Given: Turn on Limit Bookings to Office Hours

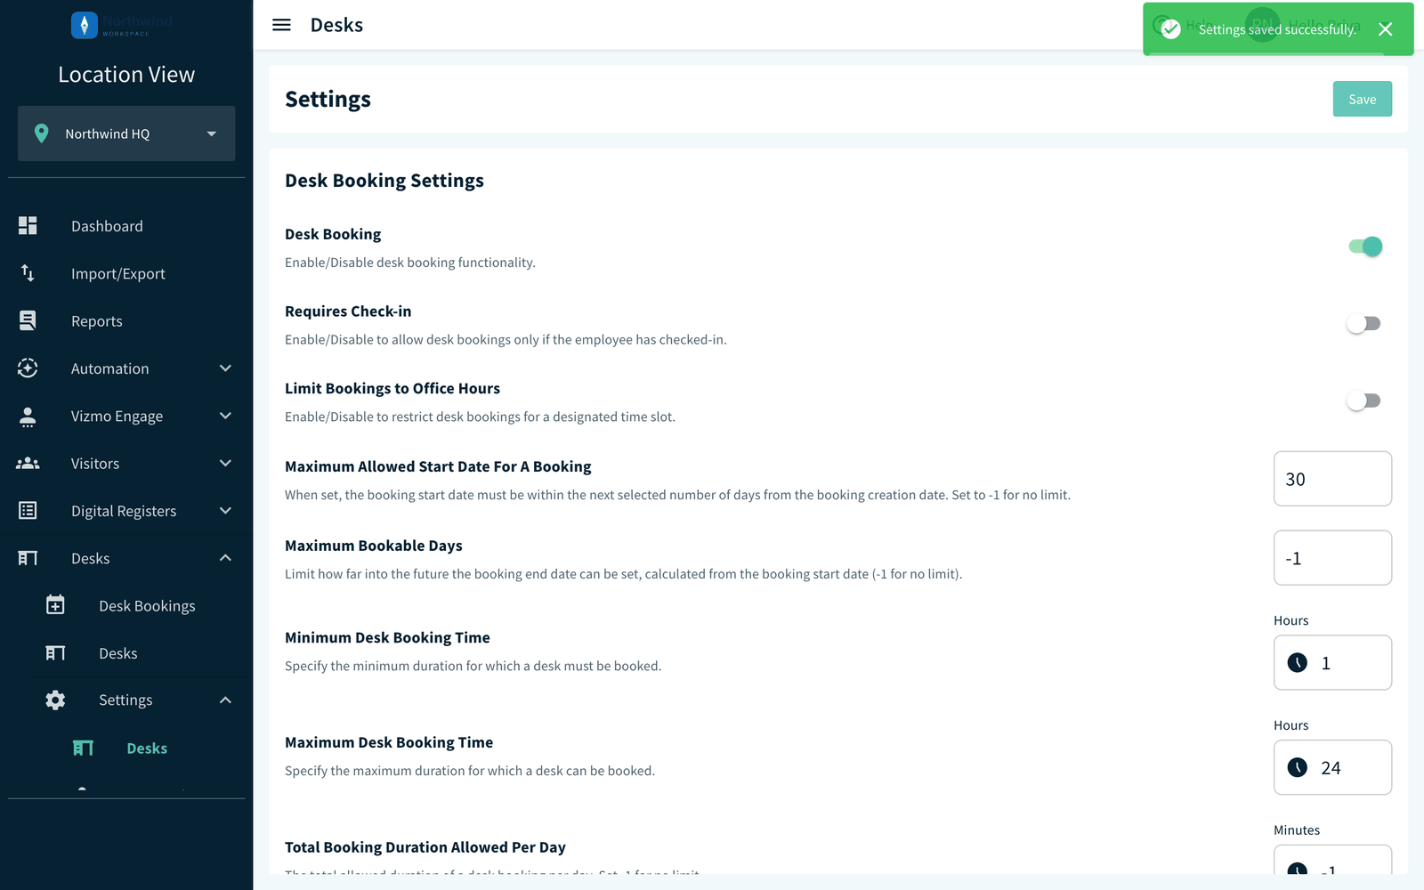Looking at the screenshot, I should (x=1364, y=400).
